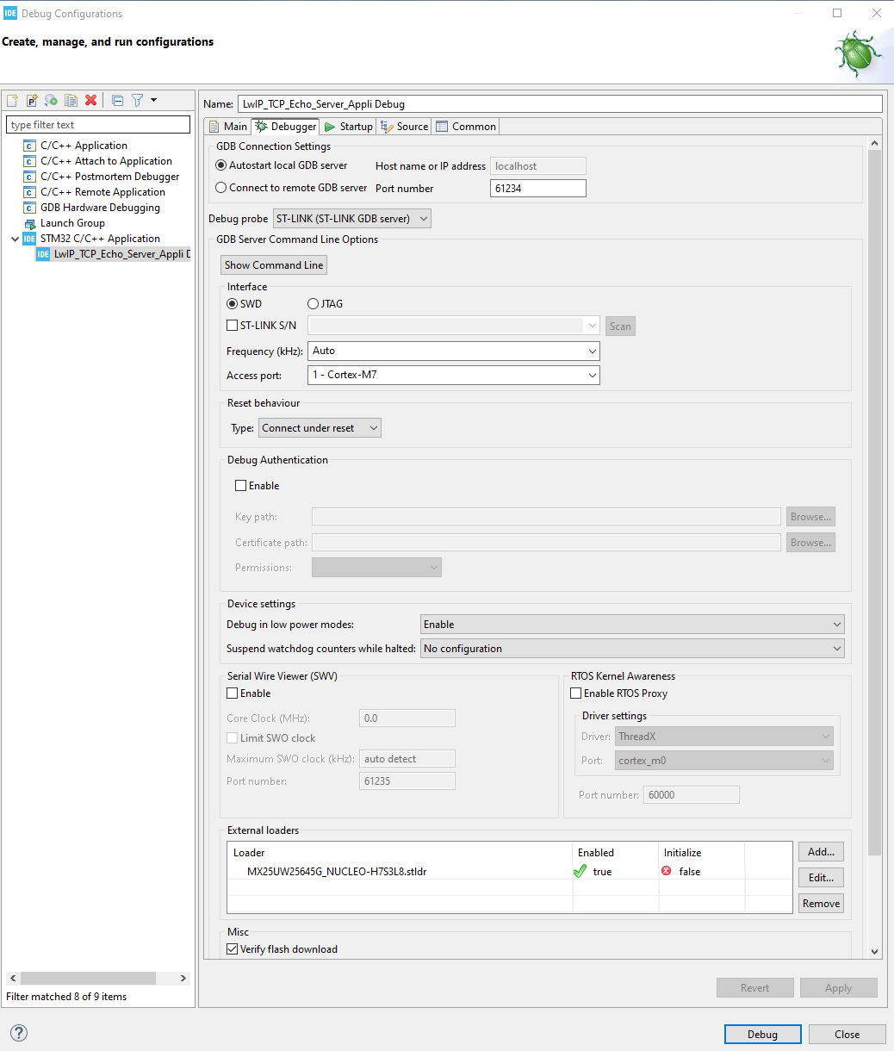Open the Common tab
Viewport: 894px width, 1051px height.
[466, 127]
